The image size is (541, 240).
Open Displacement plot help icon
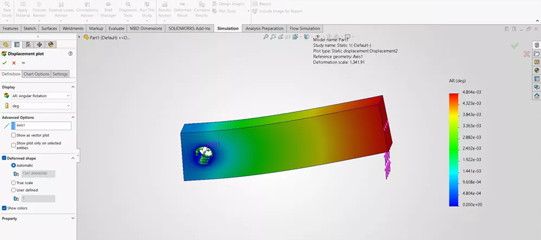70,53
